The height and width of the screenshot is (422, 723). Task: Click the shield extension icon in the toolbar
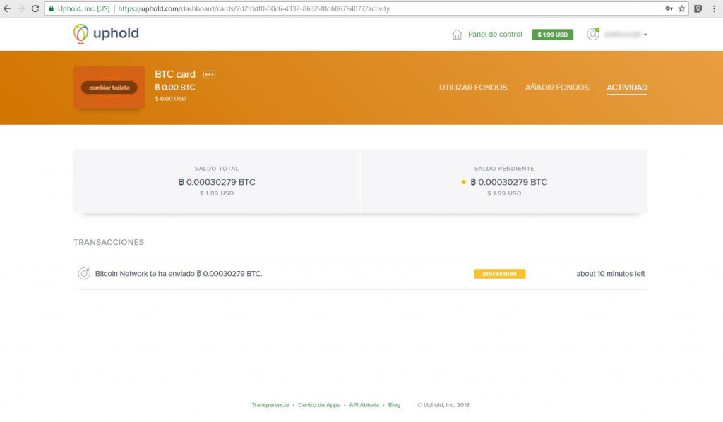[x=698, y=8]
